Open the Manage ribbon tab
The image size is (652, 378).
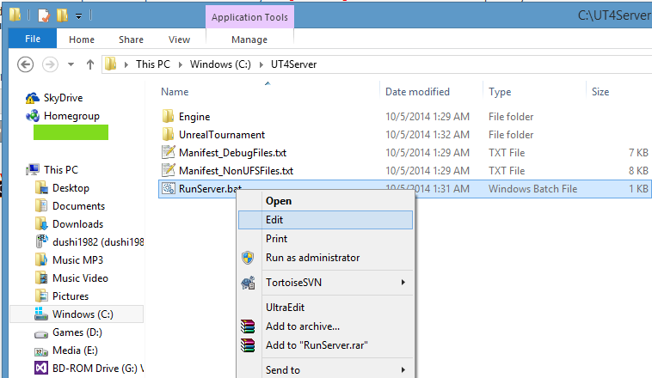coord(249,40)
